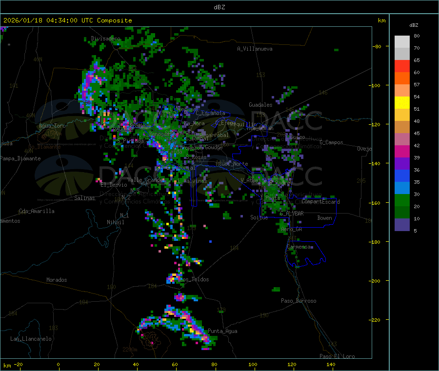439x371 pixels.
Task: Click the 0 km horizontal axis tick
Action: (58, 364)
